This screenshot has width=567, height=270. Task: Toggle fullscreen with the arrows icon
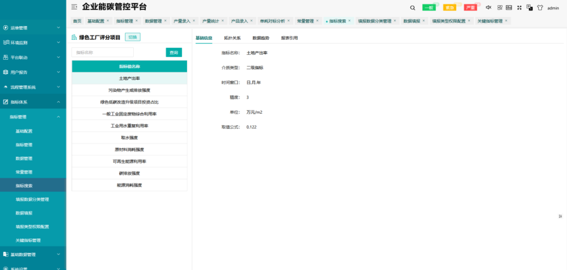tap(519, 7)
